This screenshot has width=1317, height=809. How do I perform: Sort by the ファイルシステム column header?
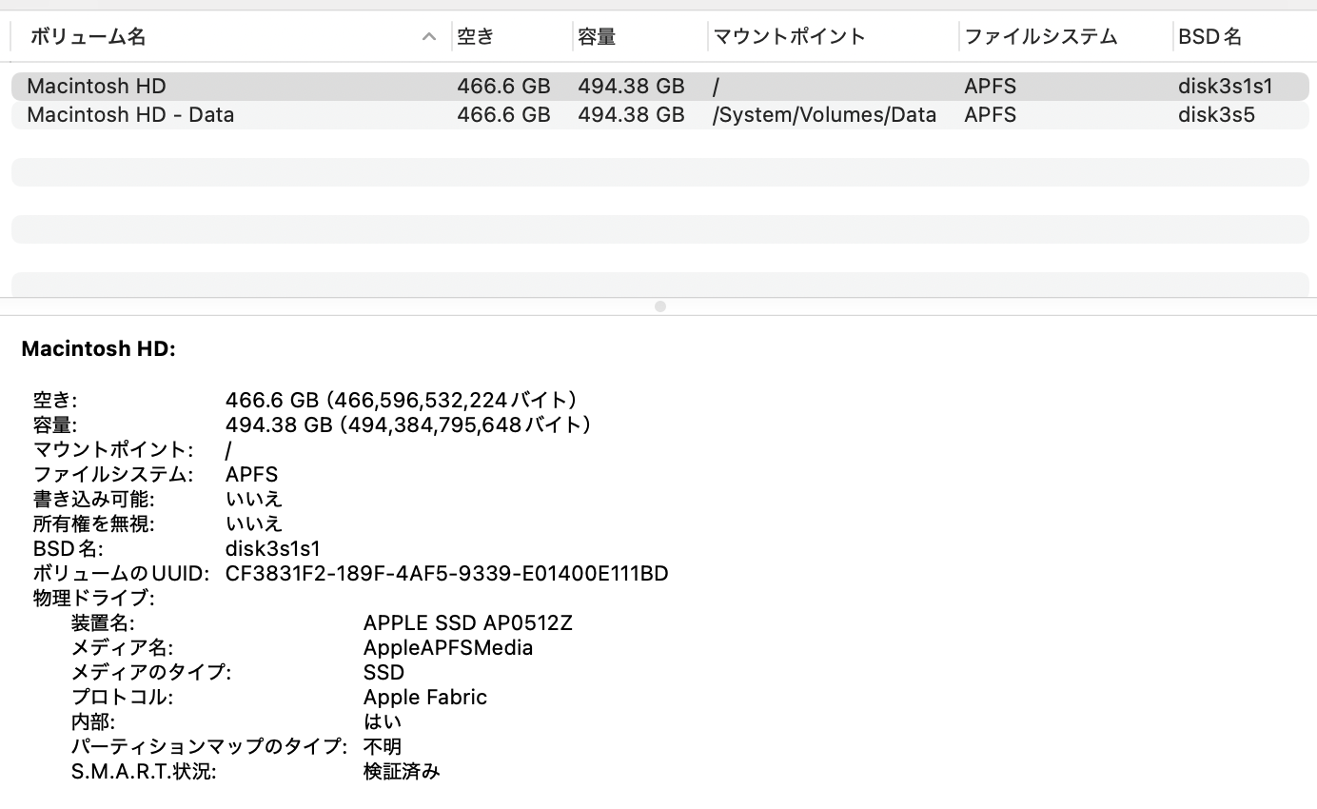pos(1040,36)
